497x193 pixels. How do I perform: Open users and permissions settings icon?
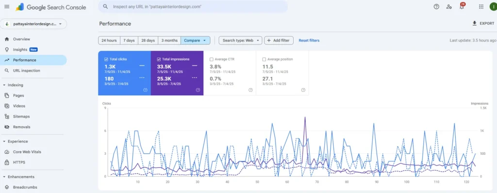(x=449, y=7)
